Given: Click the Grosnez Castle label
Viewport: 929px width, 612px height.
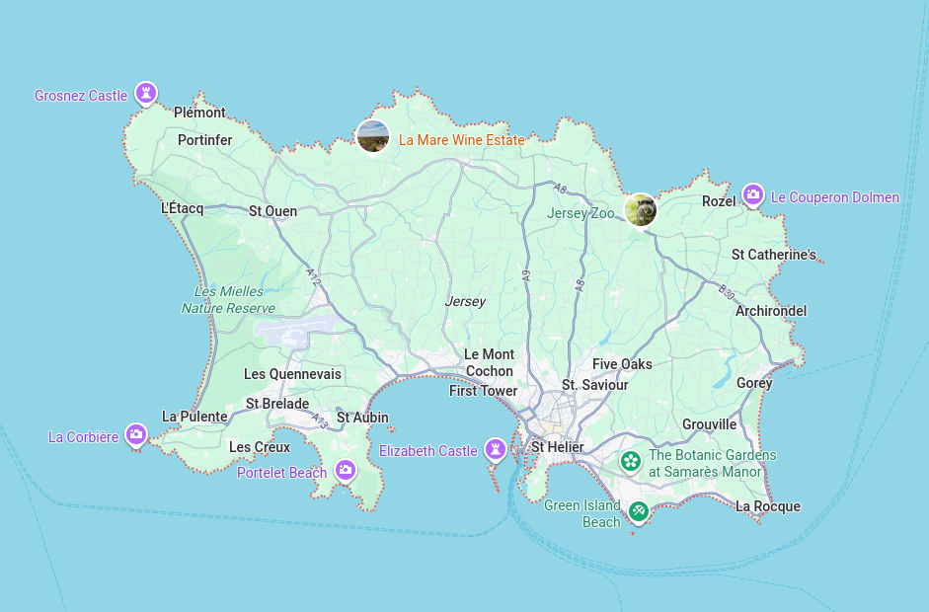Looking at the screenshot, I should click(81, 96).
